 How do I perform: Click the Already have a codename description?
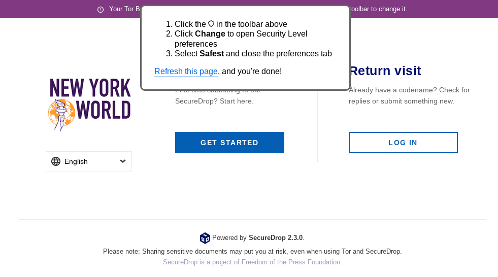click(x=409, y=95)
